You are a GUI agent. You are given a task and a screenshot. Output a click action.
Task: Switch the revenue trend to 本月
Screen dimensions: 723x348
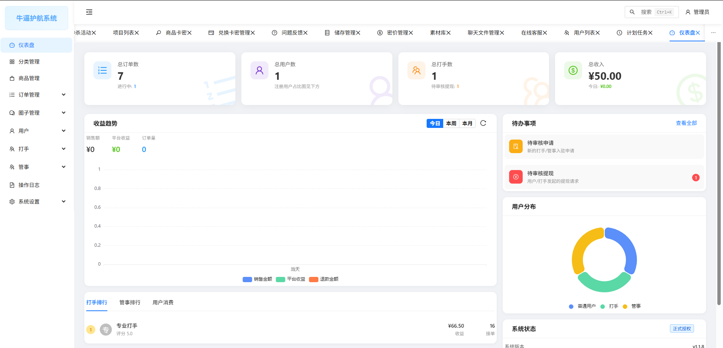pos(467,123)
